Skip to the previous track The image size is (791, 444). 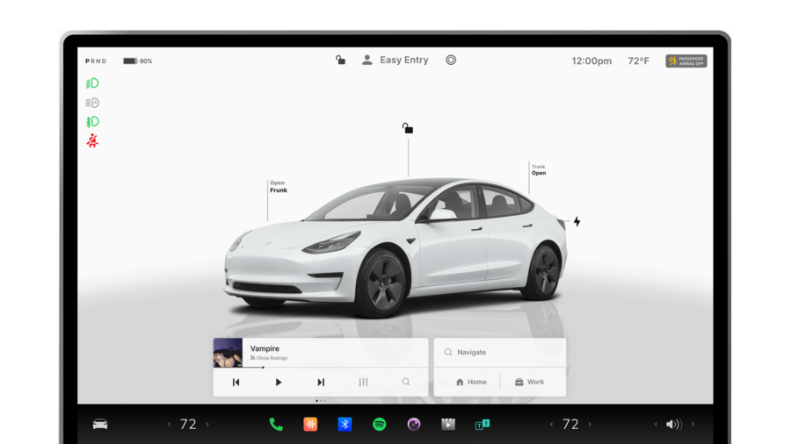pyautogui.click(x=236, y=382)
